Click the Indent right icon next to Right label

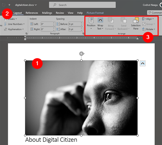pyautogui.click(x=32, y=29)
